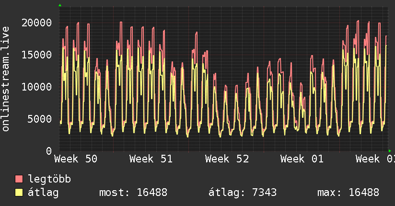This screenshot has width=395, height=206.
Task: Click the "átlag: 7343" average statistic
Action: pos(243,193)
